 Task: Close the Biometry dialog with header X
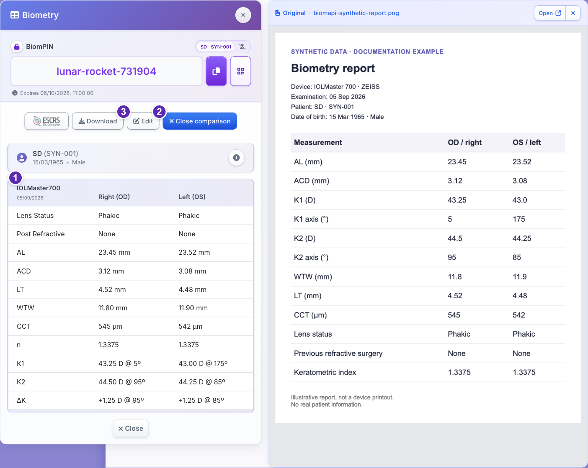pyautogui.click(x=243, y=15)
